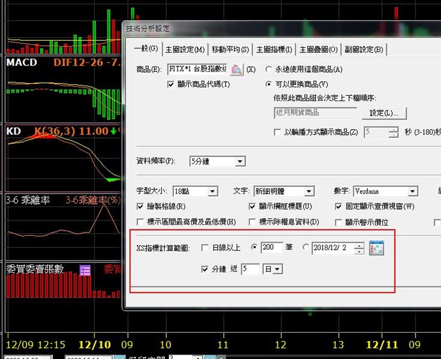Open the calendar date picker icon
Viewport: 441px width, 359px height.
(x=376, y=248)
